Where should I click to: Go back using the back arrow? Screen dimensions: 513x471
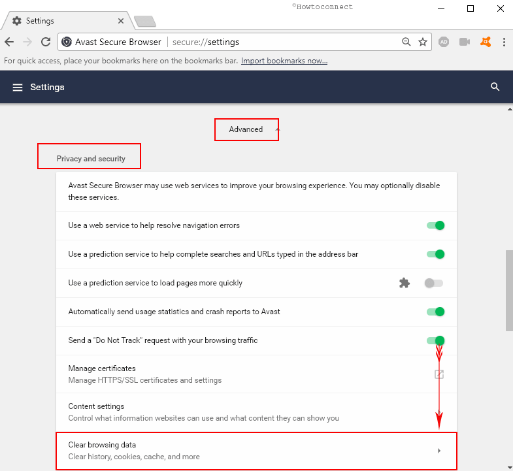9,42
